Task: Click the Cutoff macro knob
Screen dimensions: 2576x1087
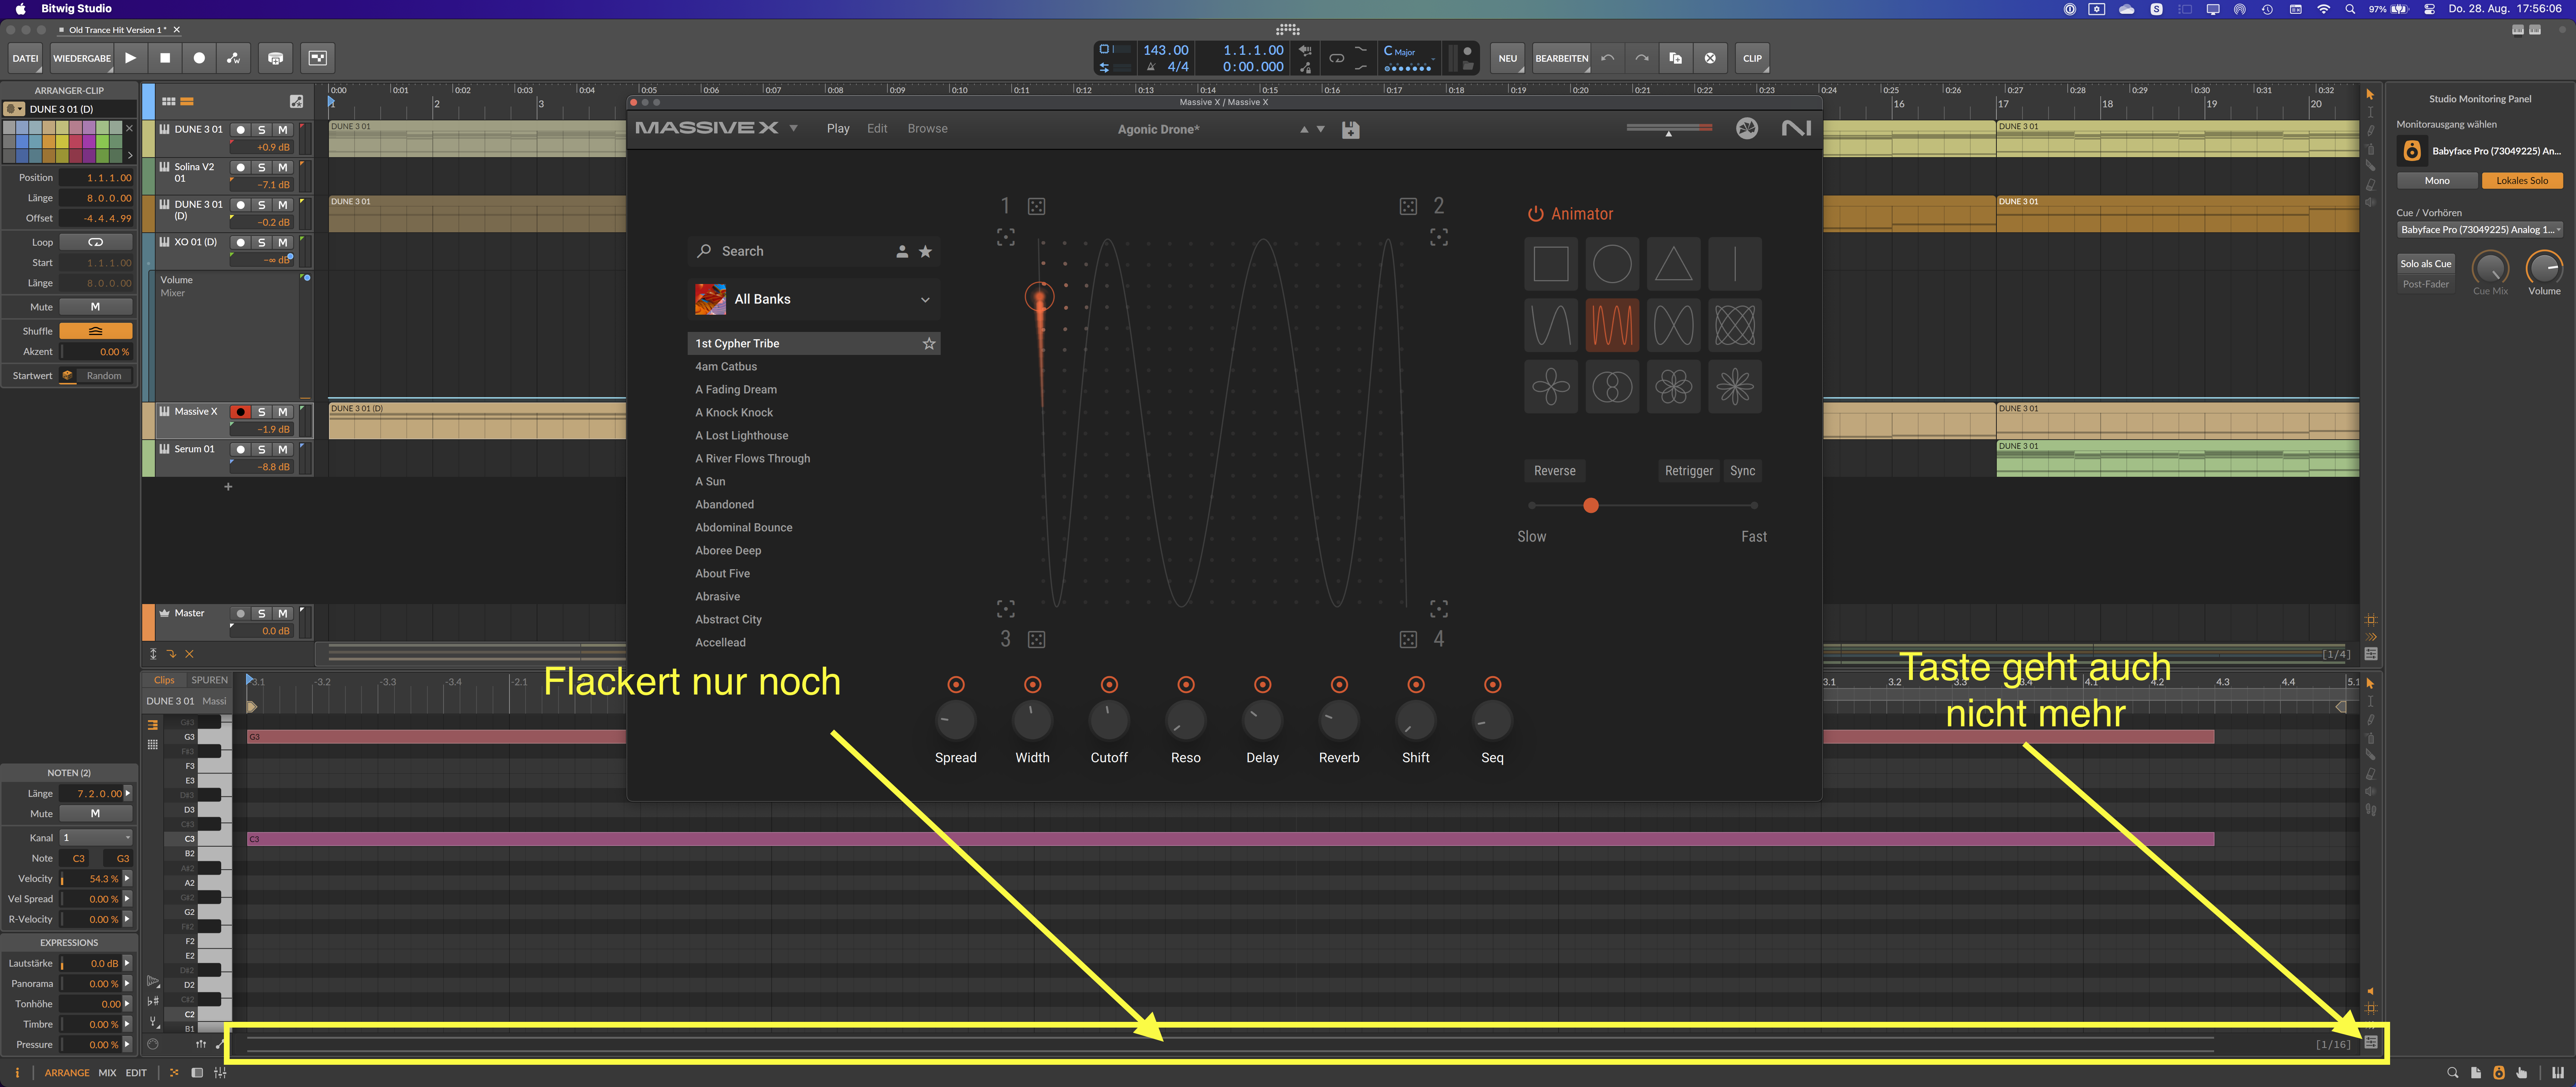Action: tap(1109, 720)
